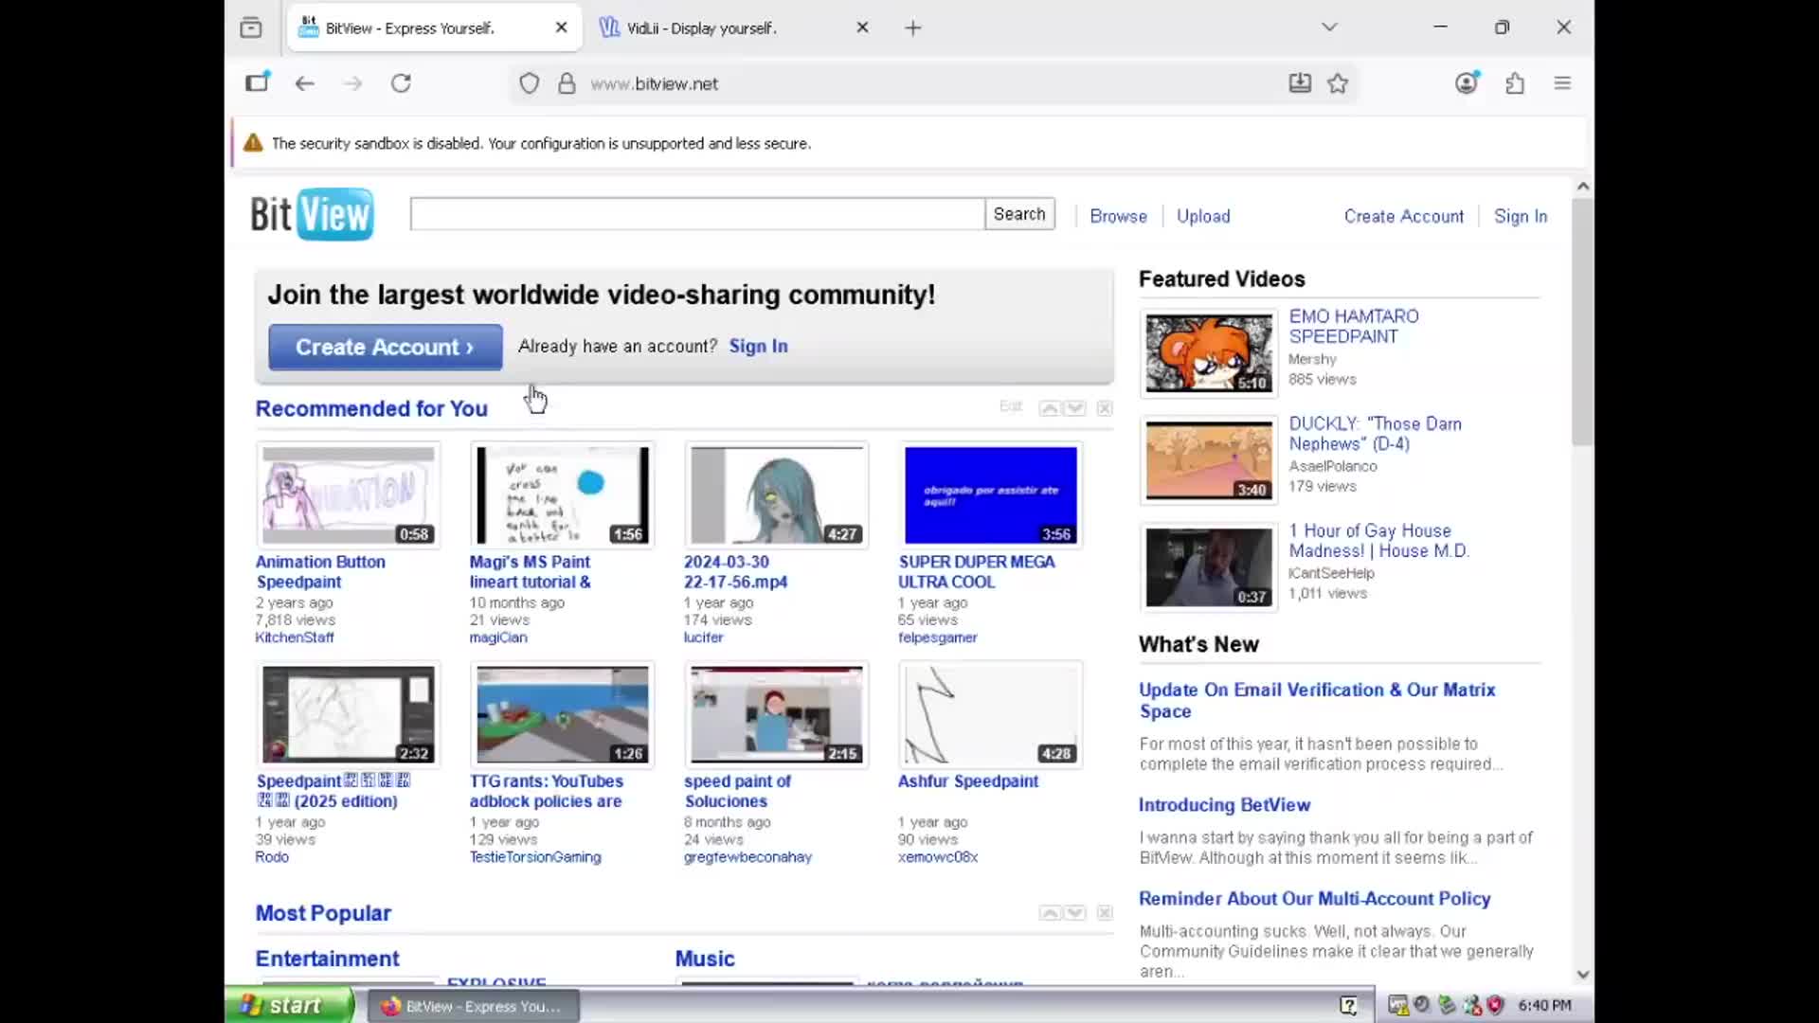The height and width of the screenshot is (1023, 1819).
Task: Reload the BitView page
Action: coord(401,83)
